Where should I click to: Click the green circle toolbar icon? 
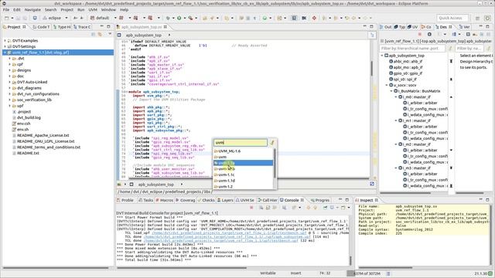265,18
